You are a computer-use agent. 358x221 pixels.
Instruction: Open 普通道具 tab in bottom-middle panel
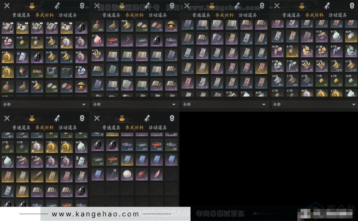point(111,127)
